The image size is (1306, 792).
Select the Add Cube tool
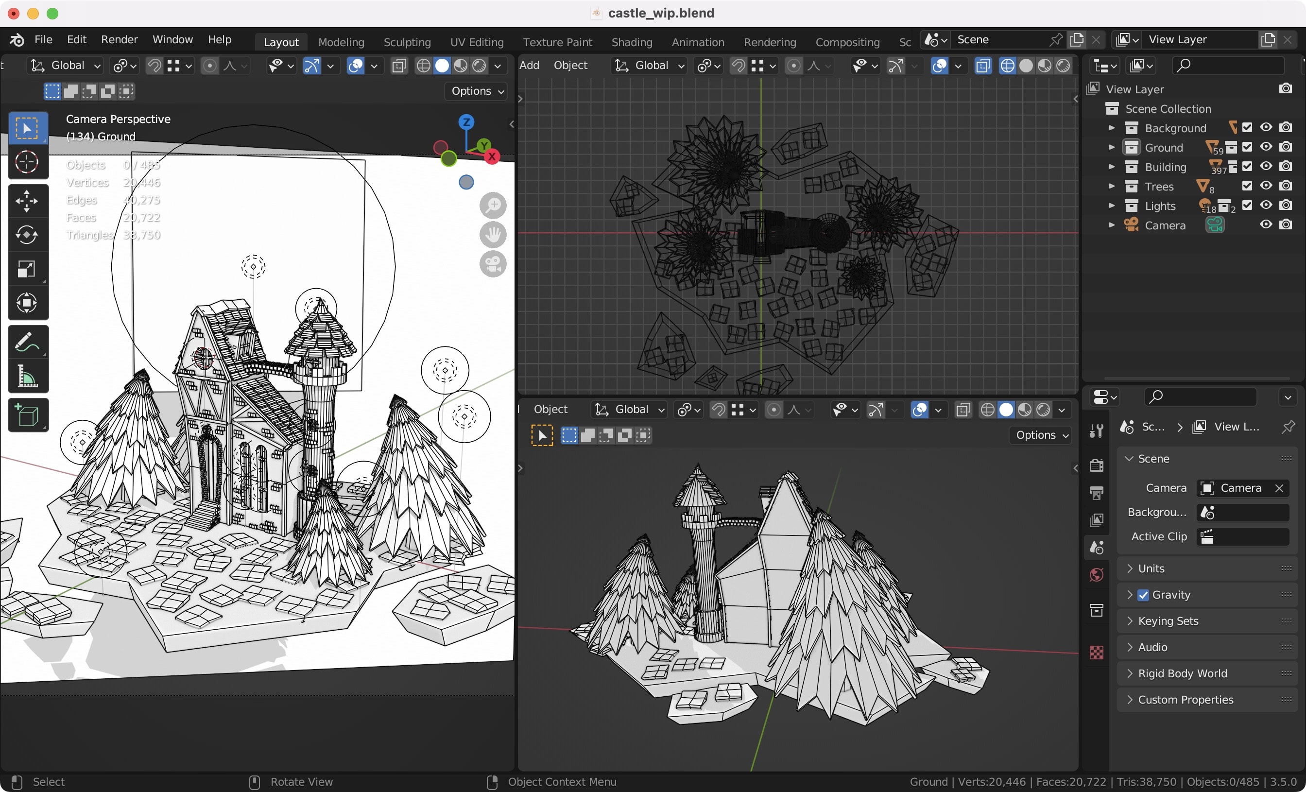coord(28,415)
